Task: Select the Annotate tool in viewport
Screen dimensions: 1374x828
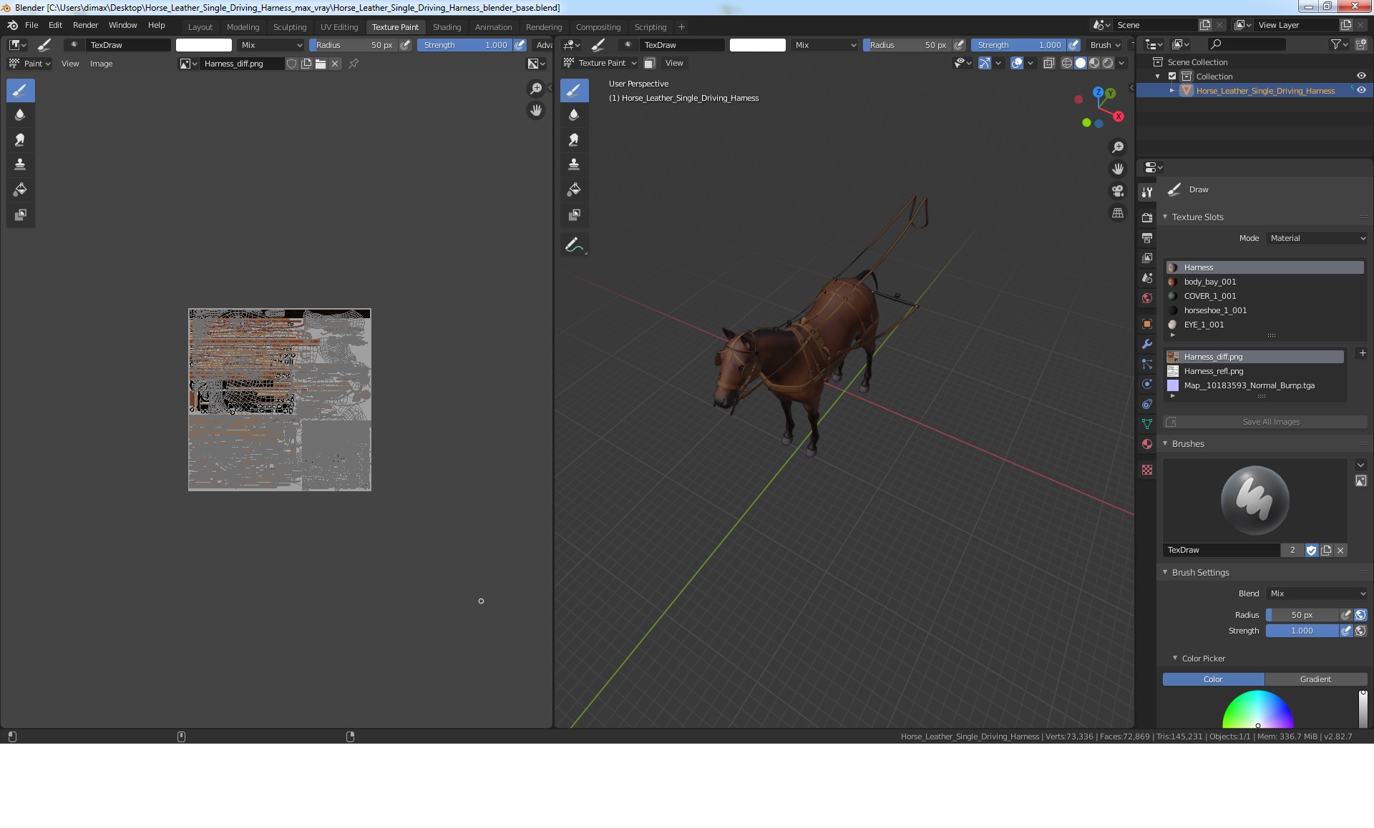Action: (x=574, y=245)
